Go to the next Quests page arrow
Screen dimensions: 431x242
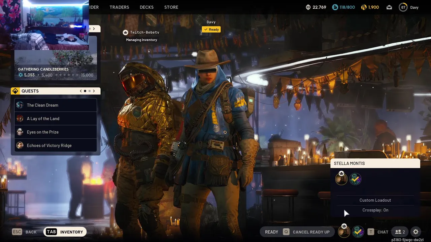[x=94, y=91]
